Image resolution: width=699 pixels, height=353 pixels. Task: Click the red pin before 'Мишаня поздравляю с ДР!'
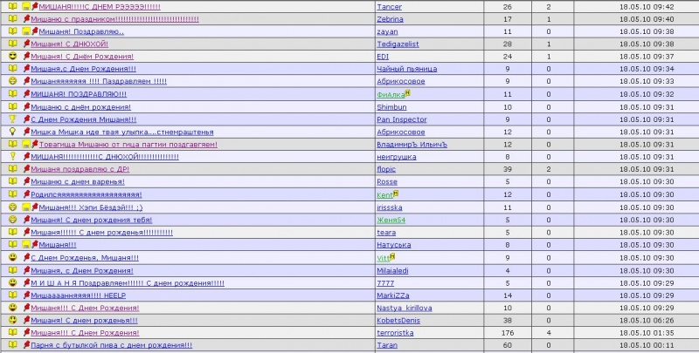(x=26, y=169)
